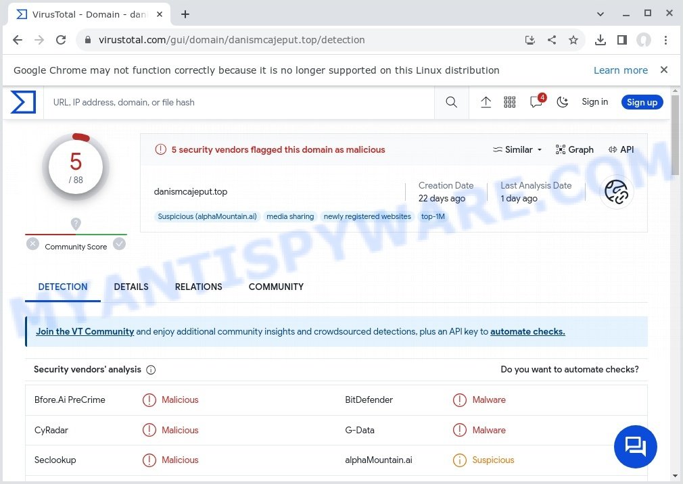
Task: Click the install app icon in address bar
Action: coord(530,40)
